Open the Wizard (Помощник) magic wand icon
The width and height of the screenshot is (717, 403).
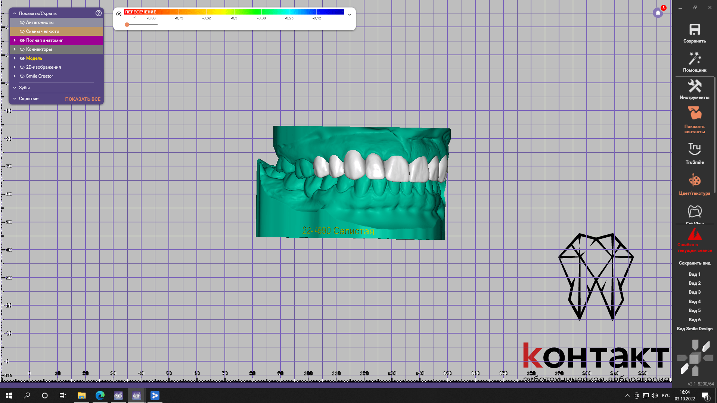[x=695, y=59]
